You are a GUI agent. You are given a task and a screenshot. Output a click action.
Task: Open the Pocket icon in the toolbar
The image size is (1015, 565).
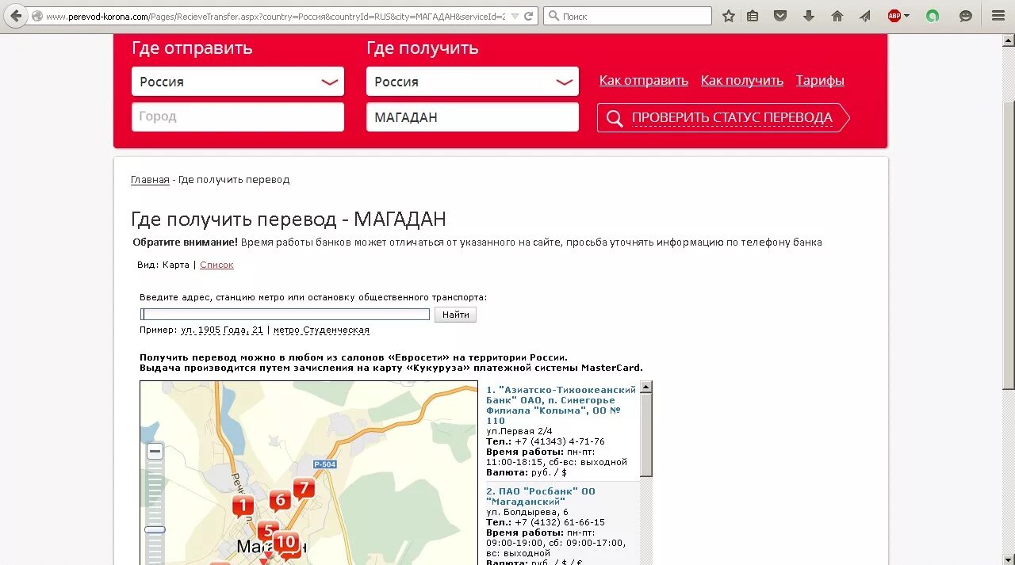click(780, 16)
